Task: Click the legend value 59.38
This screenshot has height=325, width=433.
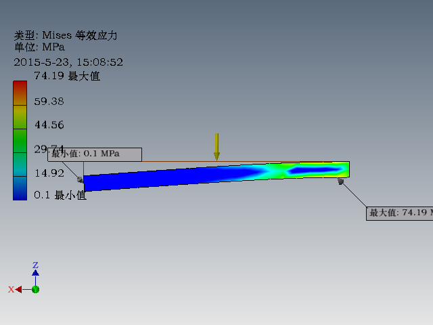Action: coord(49,102)
